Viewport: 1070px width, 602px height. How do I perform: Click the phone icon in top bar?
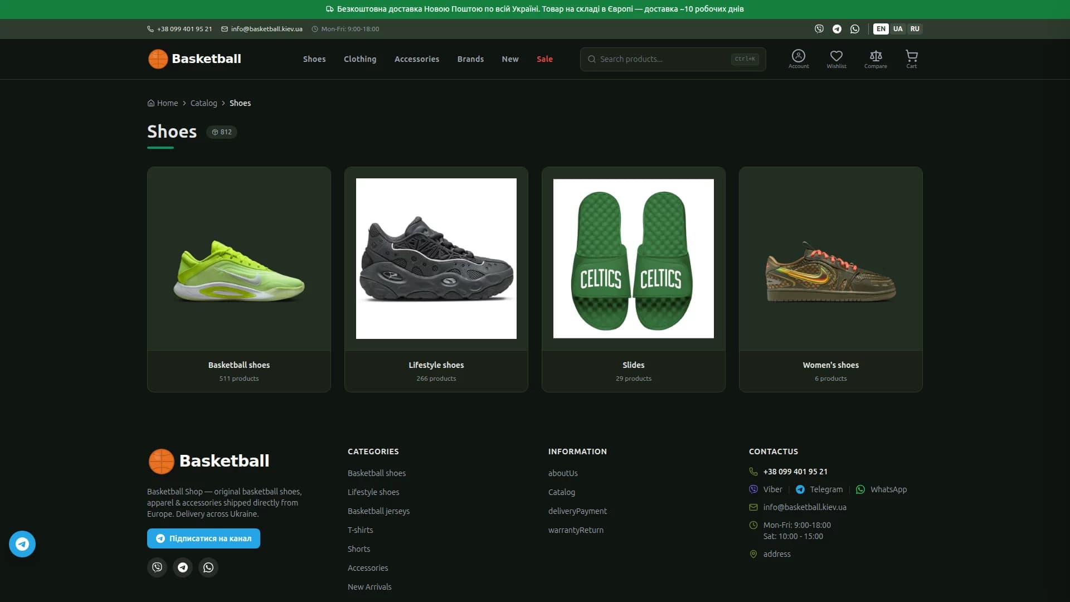[150, 29]
